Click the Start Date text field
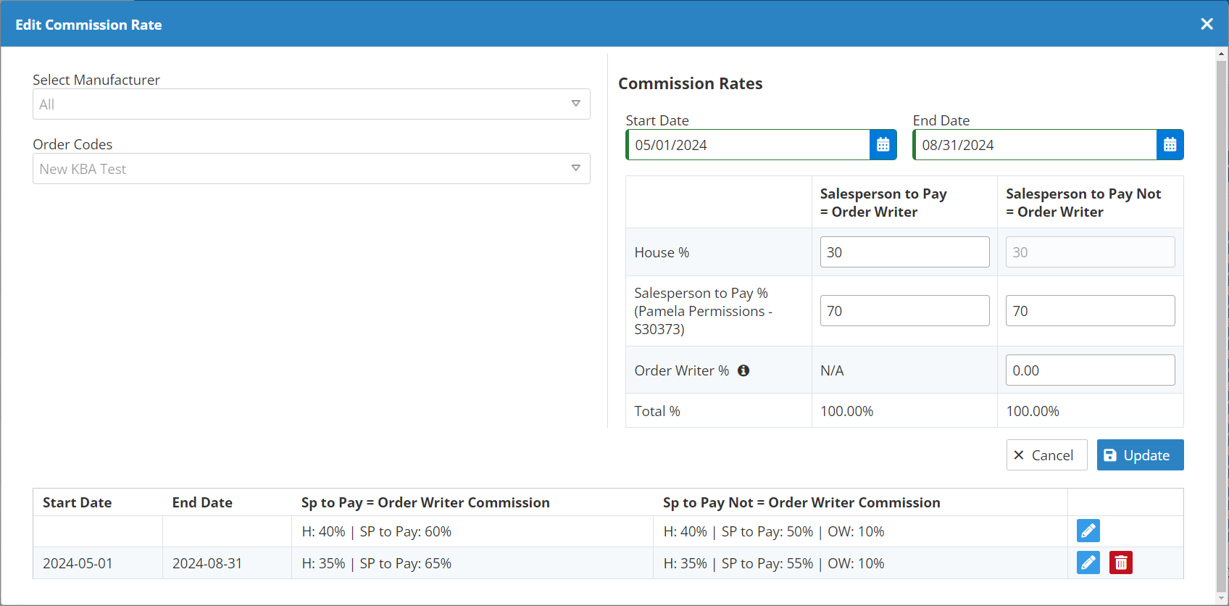 tap(749, 145)
